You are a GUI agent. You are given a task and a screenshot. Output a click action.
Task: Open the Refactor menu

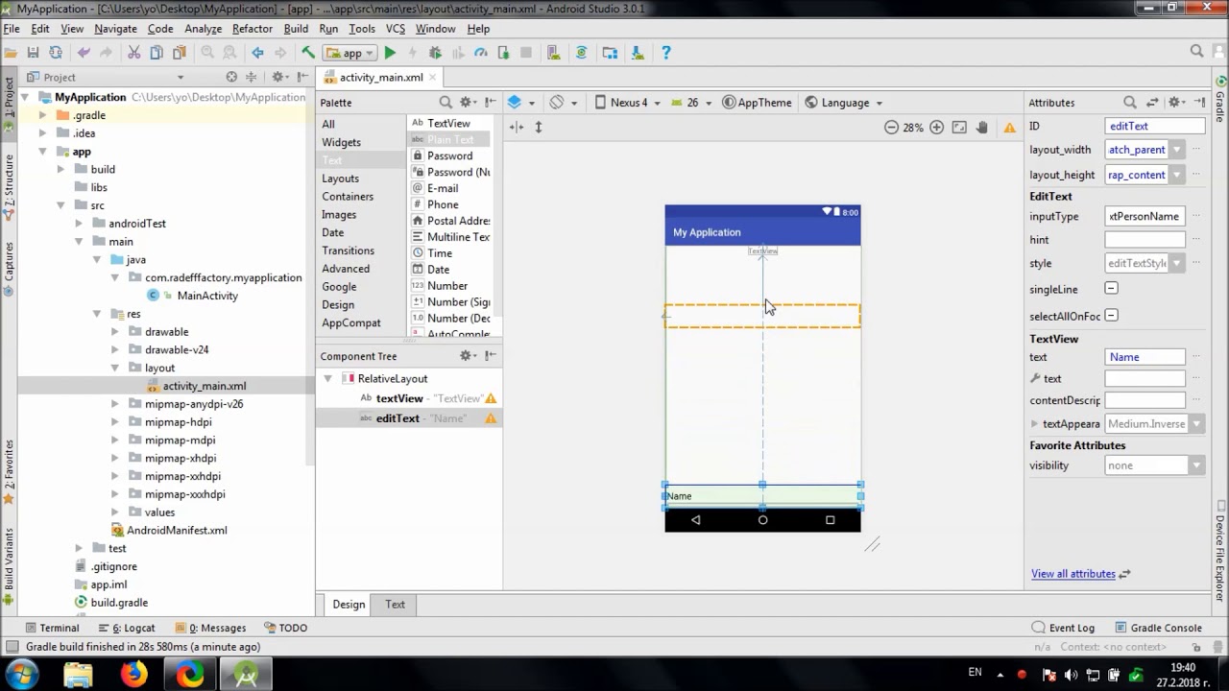[x=252, y=29]
